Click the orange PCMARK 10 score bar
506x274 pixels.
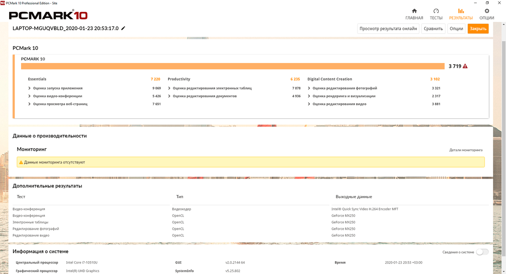[x=233, y=66]
